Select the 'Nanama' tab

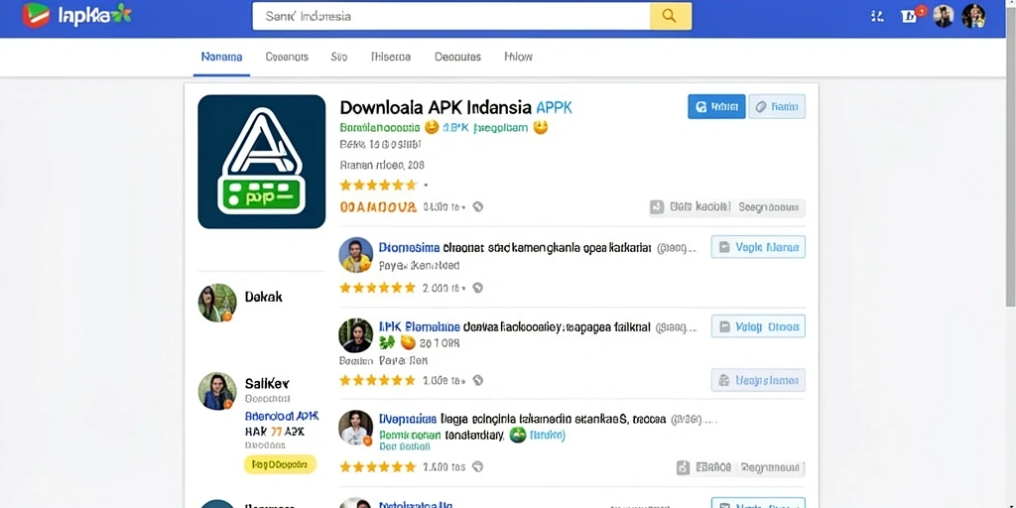coord(221,57)
